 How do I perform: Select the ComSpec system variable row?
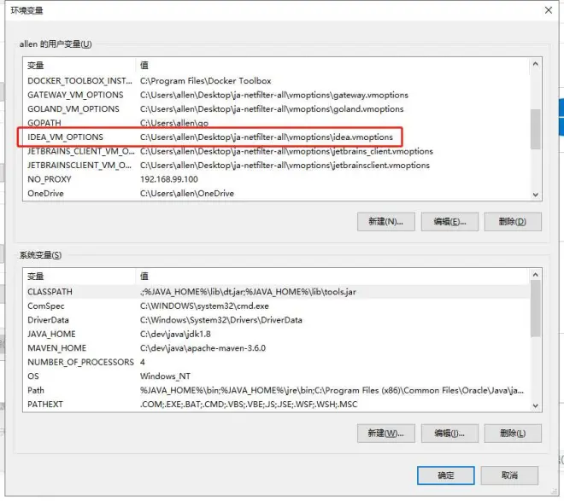tap(277, 306)
